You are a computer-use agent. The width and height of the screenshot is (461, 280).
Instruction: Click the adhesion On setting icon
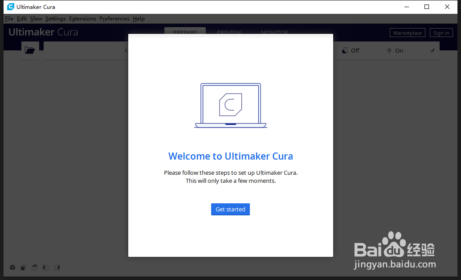389,51
